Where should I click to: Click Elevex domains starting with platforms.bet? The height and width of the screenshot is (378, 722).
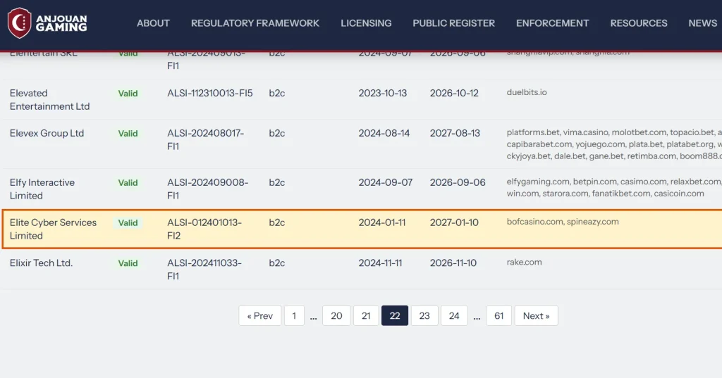click(614, 144)
